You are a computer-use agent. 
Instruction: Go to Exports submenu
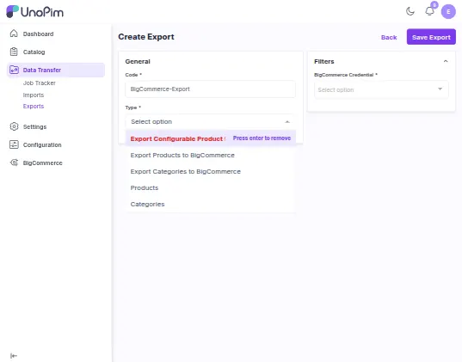tap(34, 107)
